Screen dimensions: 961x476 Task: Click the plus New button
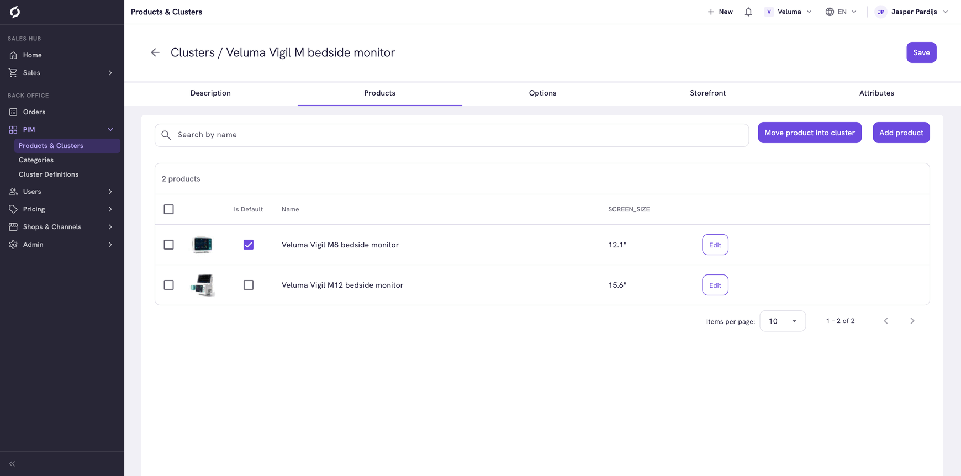pos(720,12)
